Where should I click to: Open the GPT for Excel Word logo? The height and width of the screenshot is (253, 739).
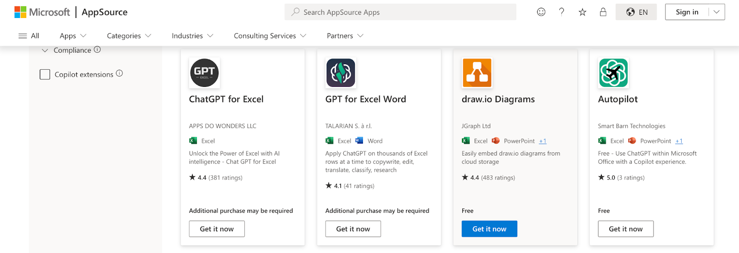[x=341, y=73]
